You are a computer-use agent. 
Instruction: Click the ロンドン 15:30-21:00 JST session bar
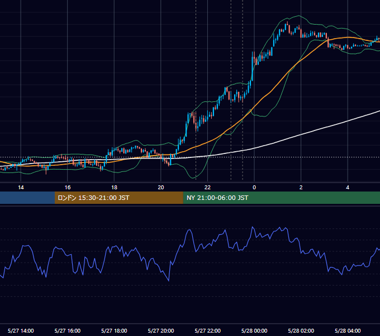click(118, 198)
